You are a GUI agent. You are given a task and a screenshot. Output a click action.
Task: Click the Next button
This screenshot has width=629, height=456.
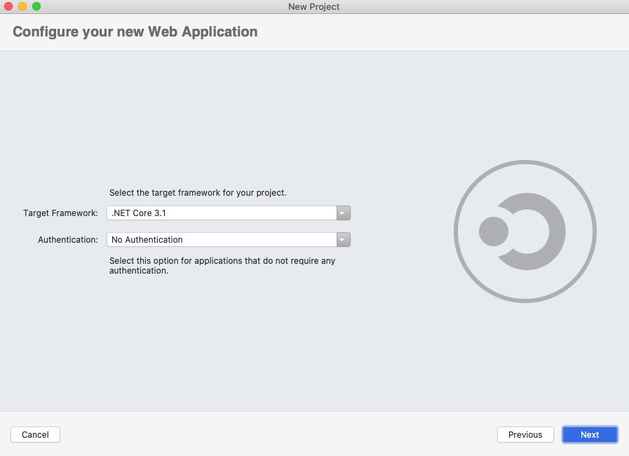coord(590,434)
